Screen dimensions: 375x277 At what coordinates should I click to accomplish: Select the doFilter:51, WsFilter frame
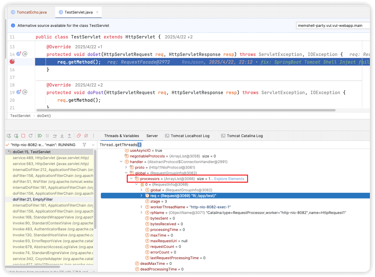click(49, 181)
